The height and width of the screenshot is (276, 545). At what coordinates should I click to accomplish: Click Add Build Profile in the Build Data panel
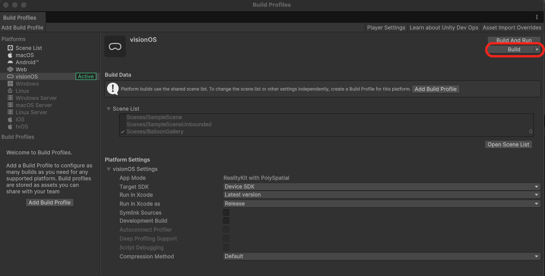point(435,89)
